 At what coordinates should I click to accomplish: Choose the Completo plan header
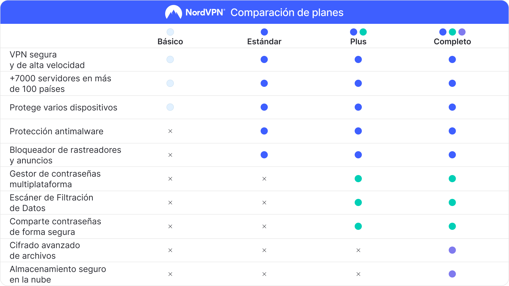(452, 42)
